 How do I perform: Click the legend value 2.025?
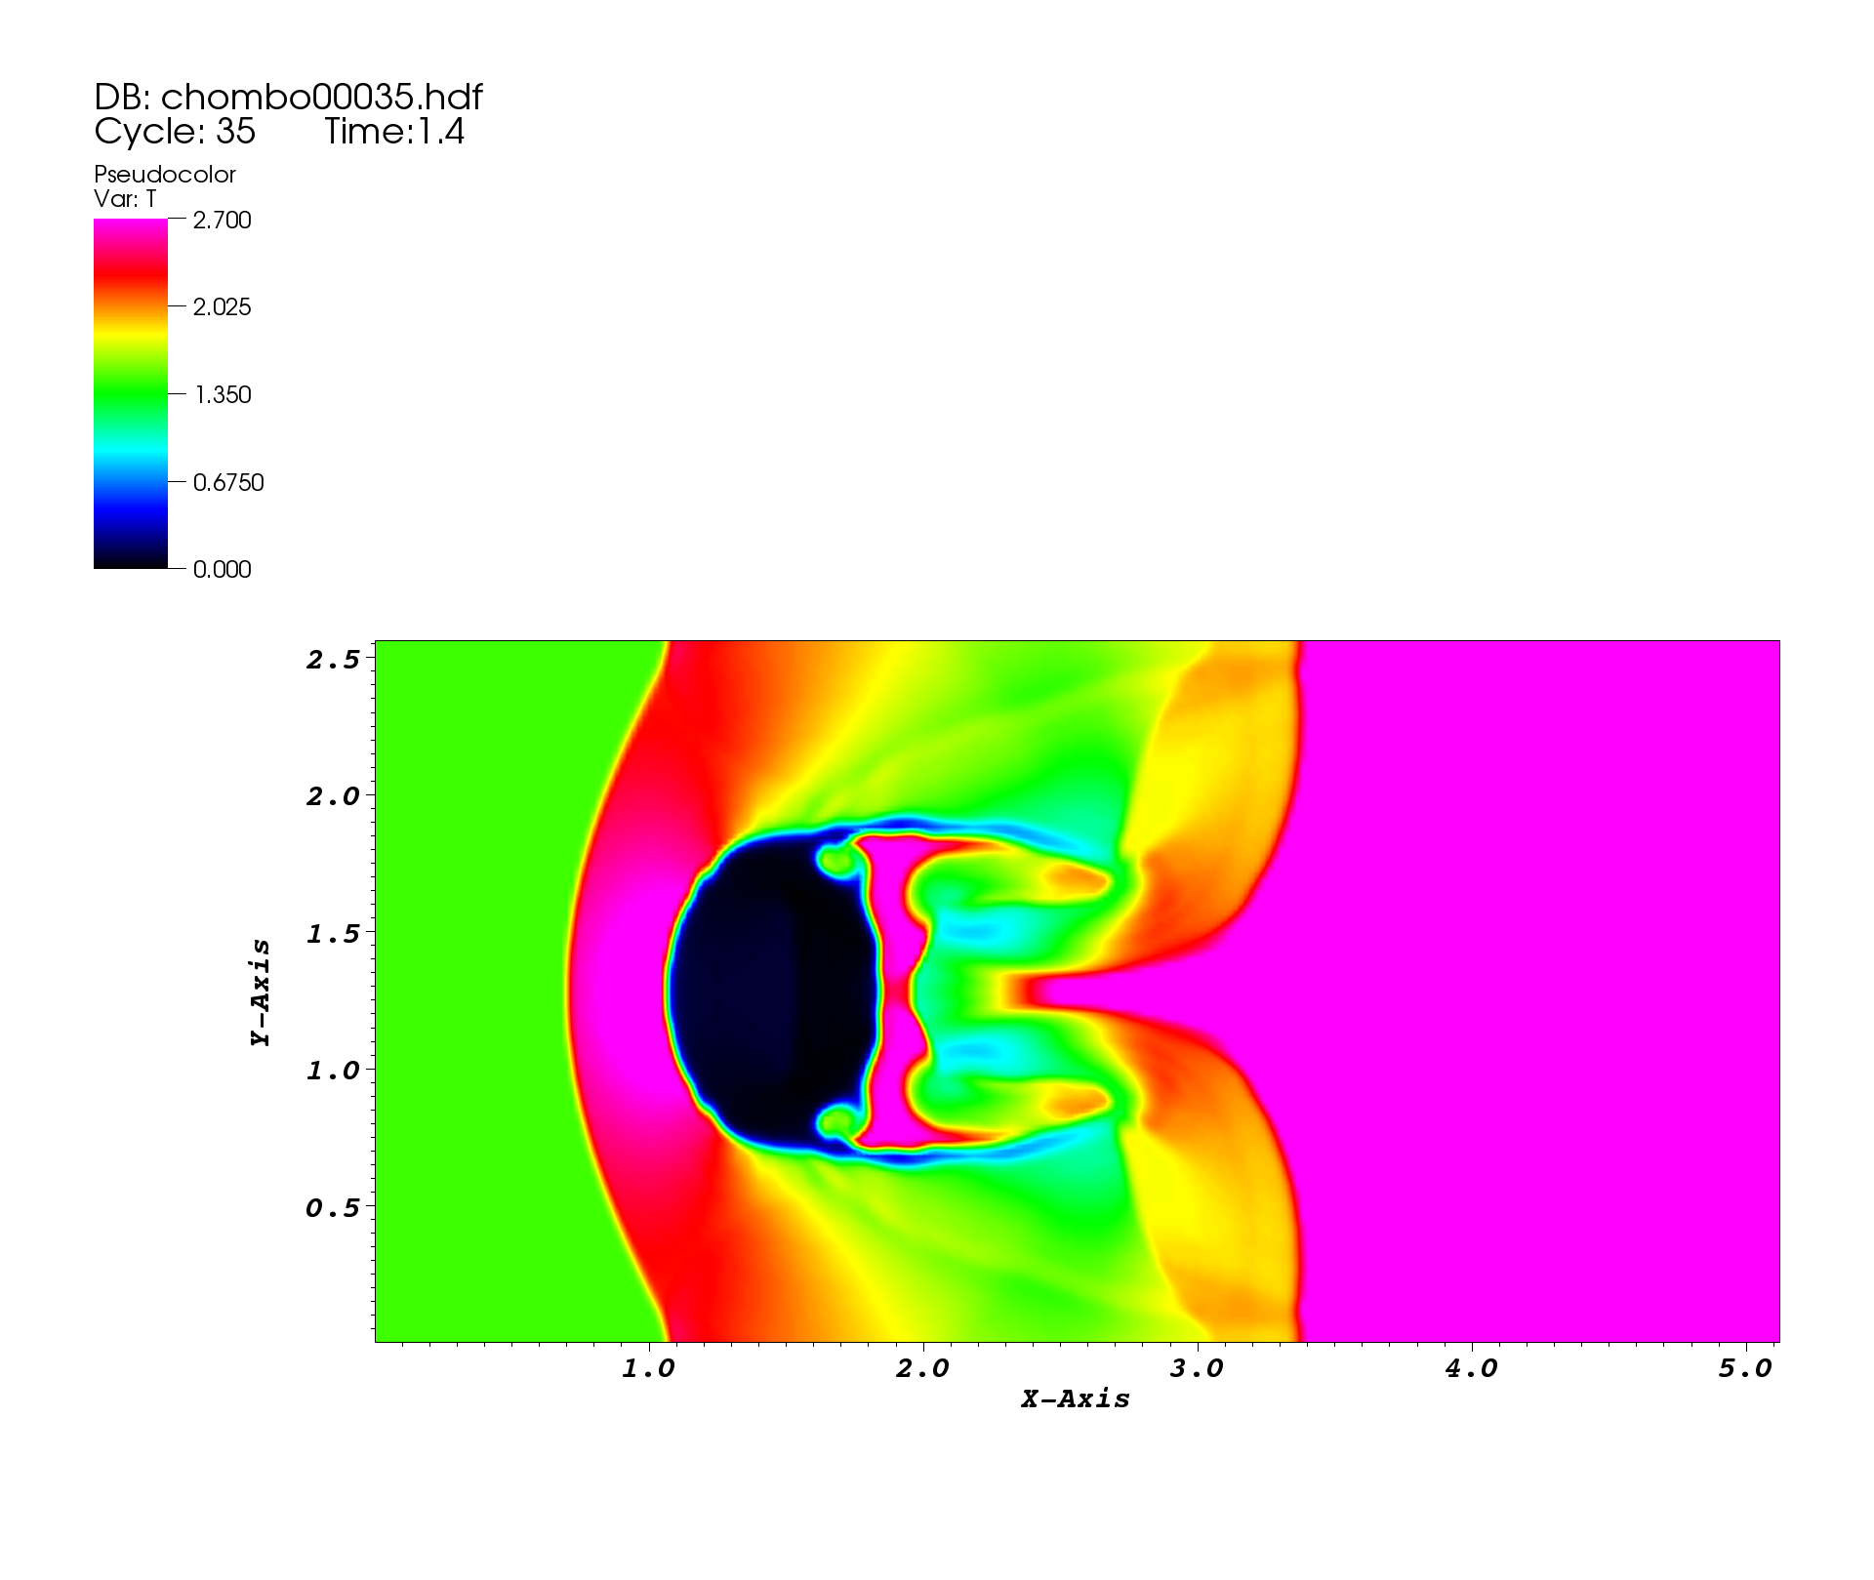223,307
